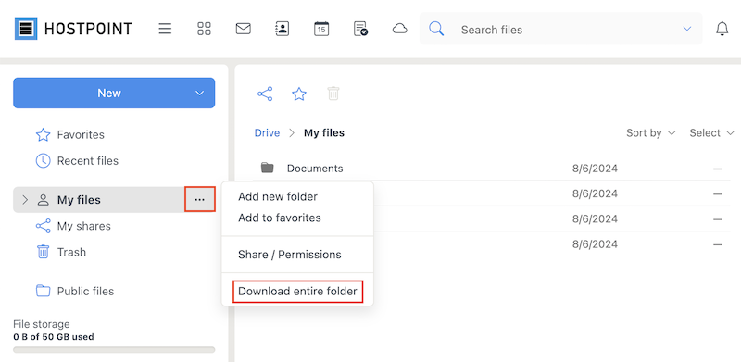Click the '0 B of 50 GB used' text
Image resolution: width=741 pixels, height=362 pixels.
point(54,337)
